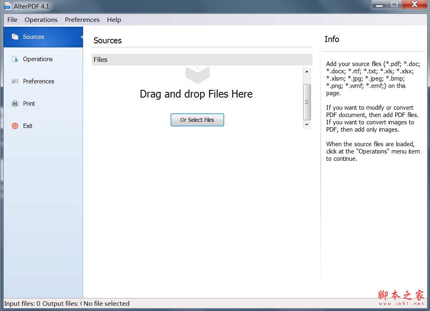
Task: Click the No file selected status text
Action: click(x=107, y=303)
